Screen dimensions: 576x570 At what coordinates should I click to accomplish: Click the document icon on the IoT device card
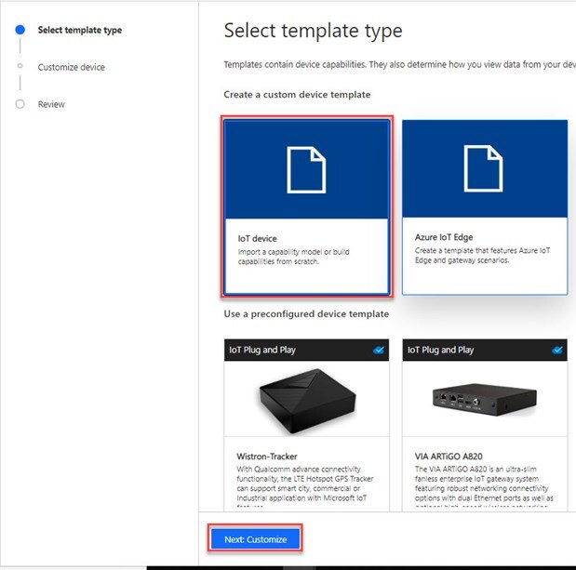(306, 169)
